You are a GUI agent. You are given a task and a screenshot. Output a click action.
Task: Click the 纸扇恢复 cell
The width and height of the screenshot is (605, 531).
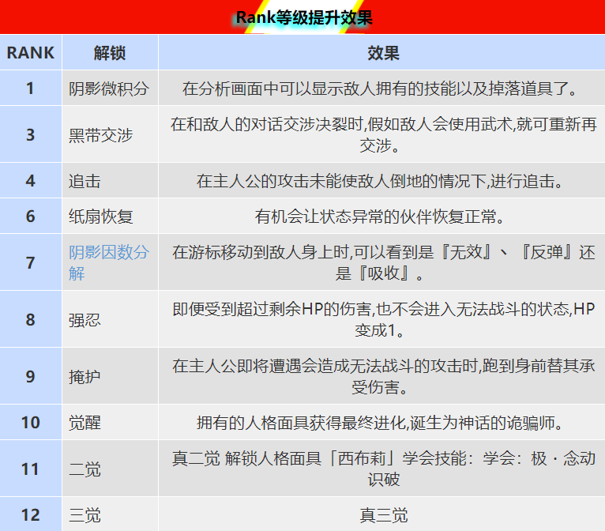click(x=110, y=216)
